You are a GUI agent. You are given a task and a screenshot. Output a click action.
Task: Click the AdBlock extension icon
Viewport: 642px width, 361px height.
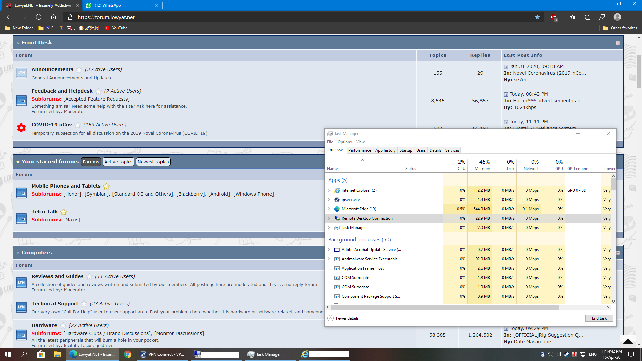[554, 17]
